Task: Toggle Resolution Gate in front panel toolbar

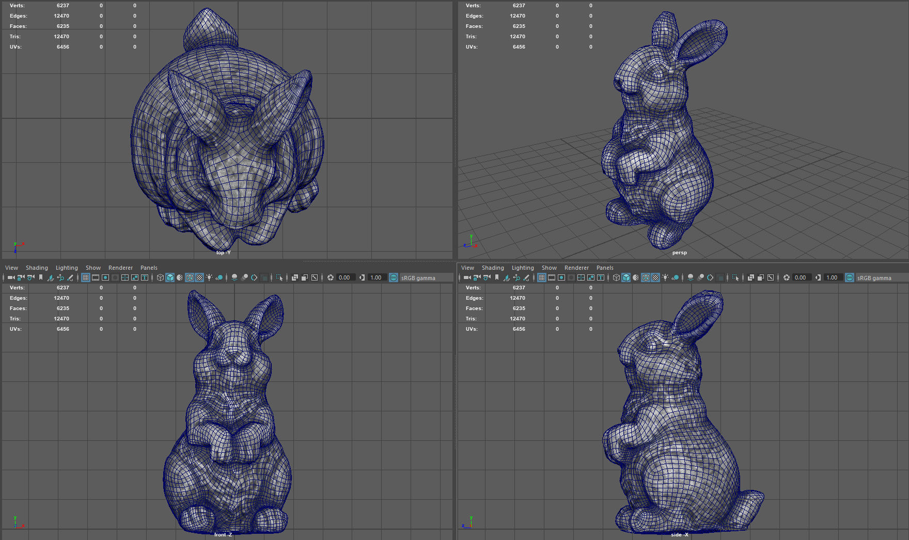Action: 105,277
